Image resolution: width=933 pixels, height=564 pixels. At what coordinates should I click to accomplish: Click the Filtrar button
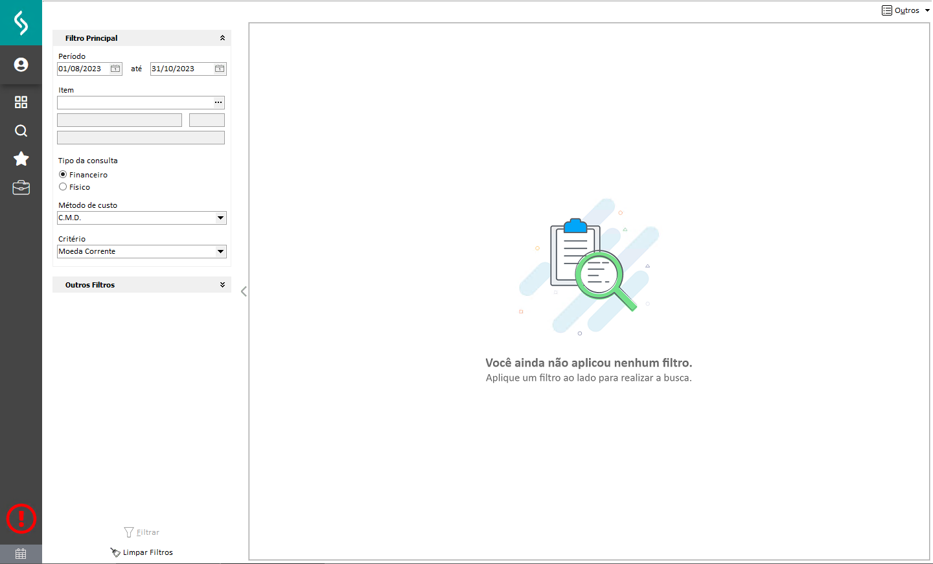point(142,532)
